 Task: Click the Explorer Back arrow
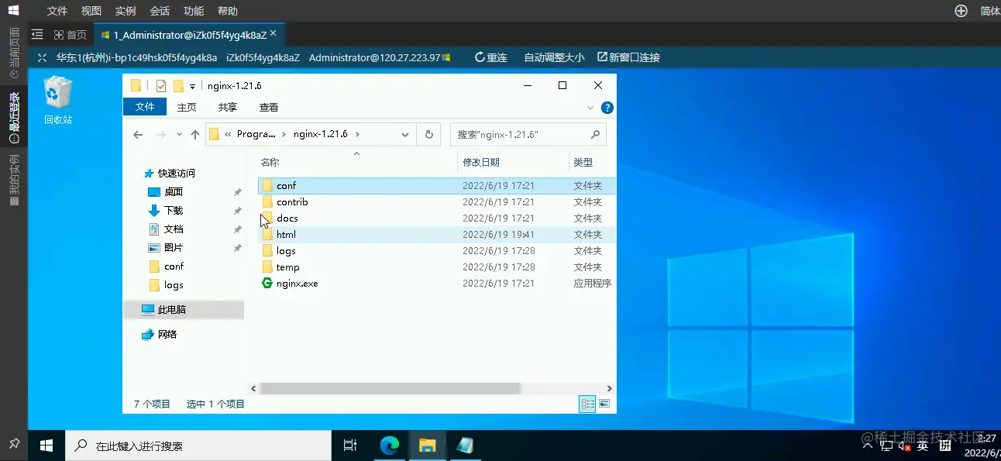click(x=138, y=135)
